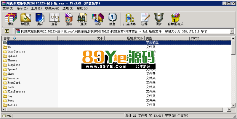Click the Template folder icon
The width and height of the screenshot is (237, 119).
[x=5, y=65]
